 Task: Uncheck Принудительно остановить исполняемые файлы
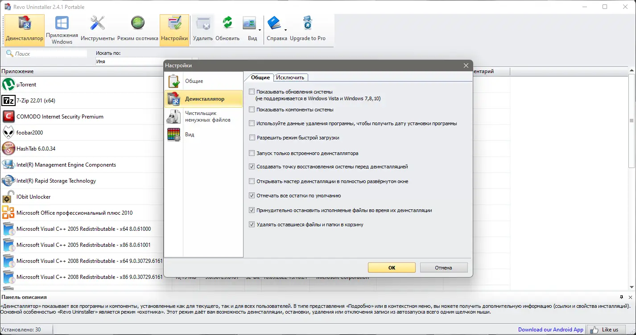[x=252, y=210]
